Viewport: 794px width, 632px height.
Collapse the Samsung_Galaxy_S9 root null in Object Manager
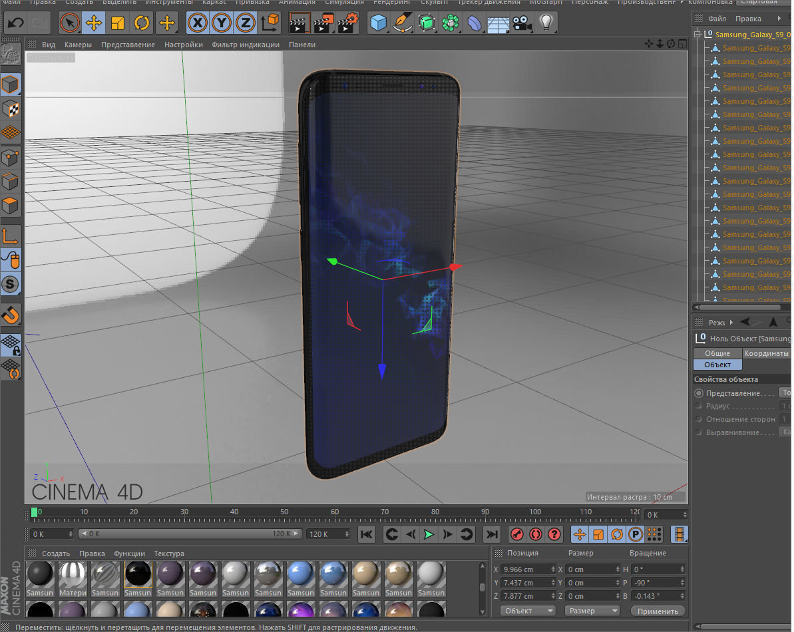(x=697, y=35)
